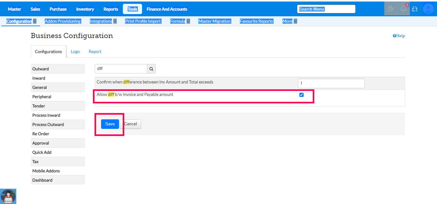Open Master Migration
This screenshot has height=204, width=437.
click(214, 21)
